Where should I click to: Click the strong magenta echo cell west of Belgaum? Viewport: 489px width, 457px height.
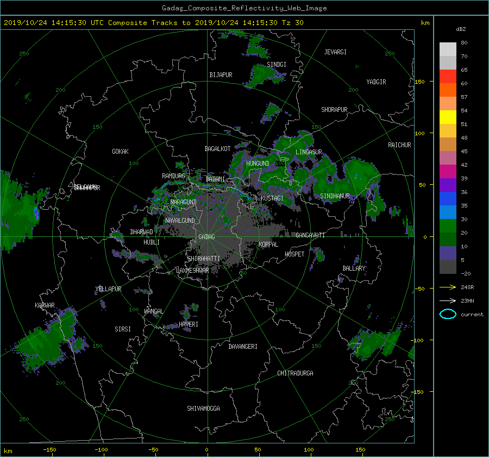[36, 213]
